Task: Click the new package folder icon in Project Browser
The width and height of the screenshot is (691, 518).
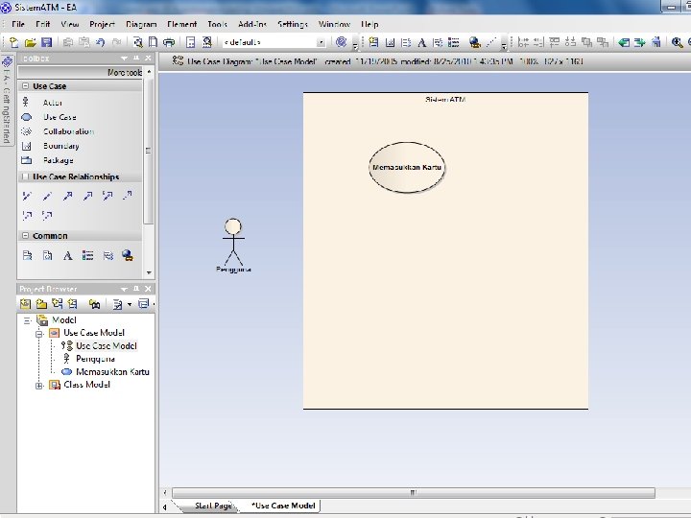Action: click(41, 304)
